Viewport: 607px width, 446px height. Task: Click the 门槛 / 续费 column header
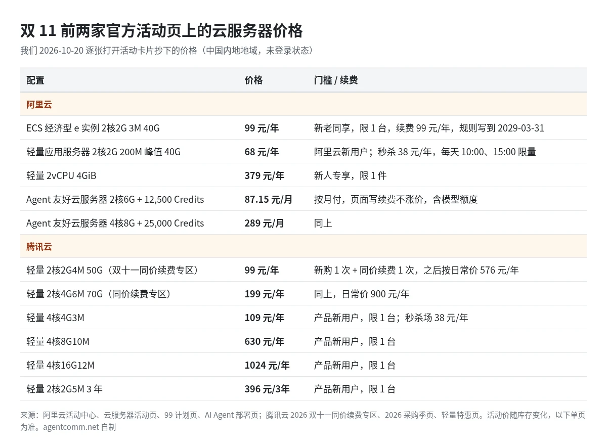tap(336, 80)
